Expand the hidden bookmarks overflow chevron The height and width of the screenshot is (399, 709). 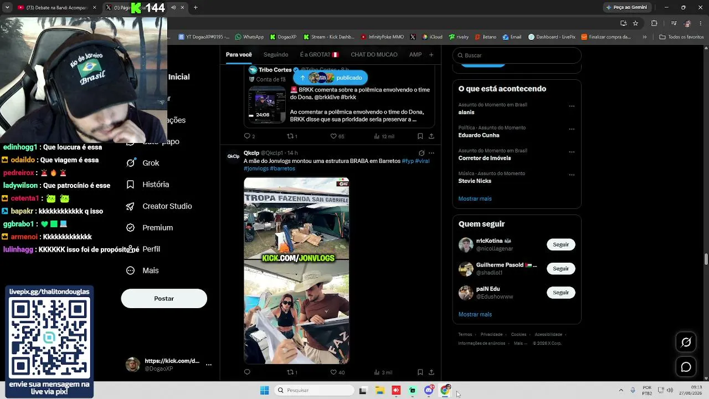click(x=644, y=37)
